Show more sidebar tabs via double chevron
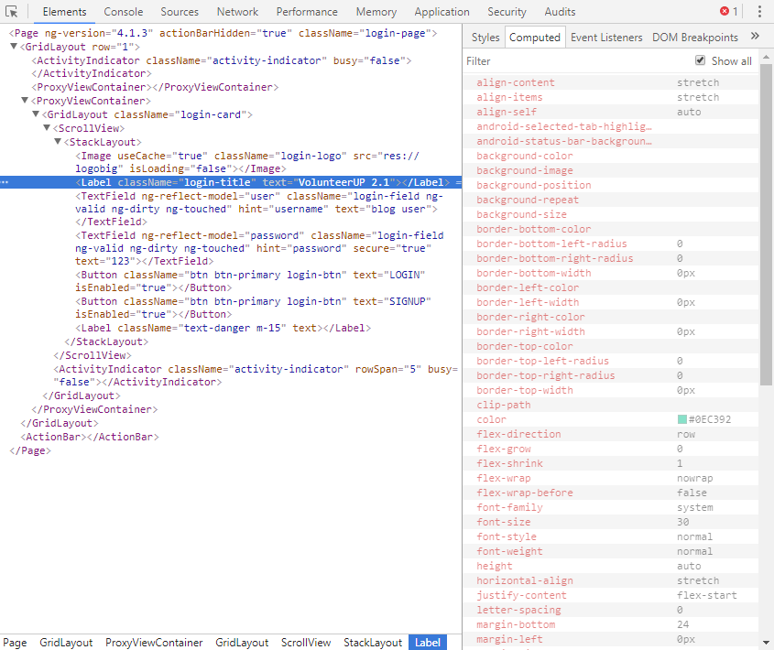This screenshot has width=774, height=650. (755, 37)
